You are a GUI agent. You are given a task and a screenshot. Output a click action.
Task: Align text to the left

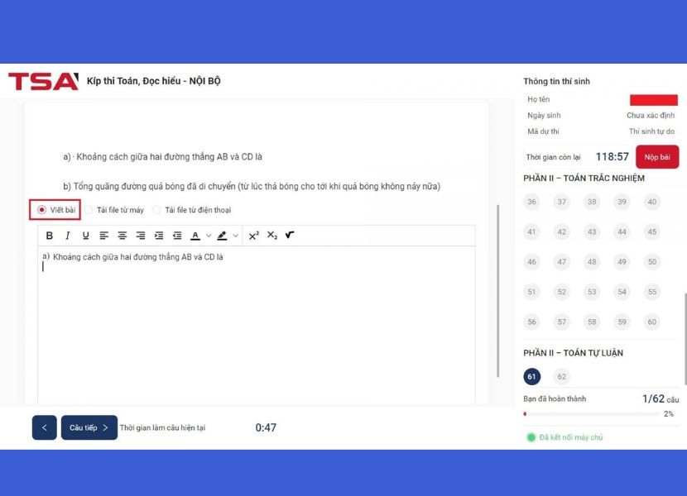pyautogui.click(x=104, y=236)
